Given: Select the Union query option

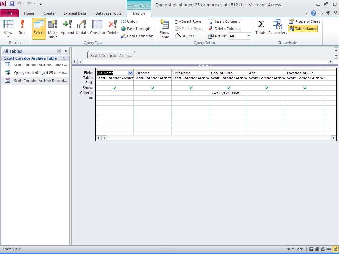Looking at the screenshot, I should tap(129, 21).
